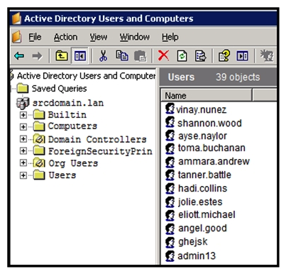
Task: Click the Forward arrow toolbar icon
Action: click(37, 56)
